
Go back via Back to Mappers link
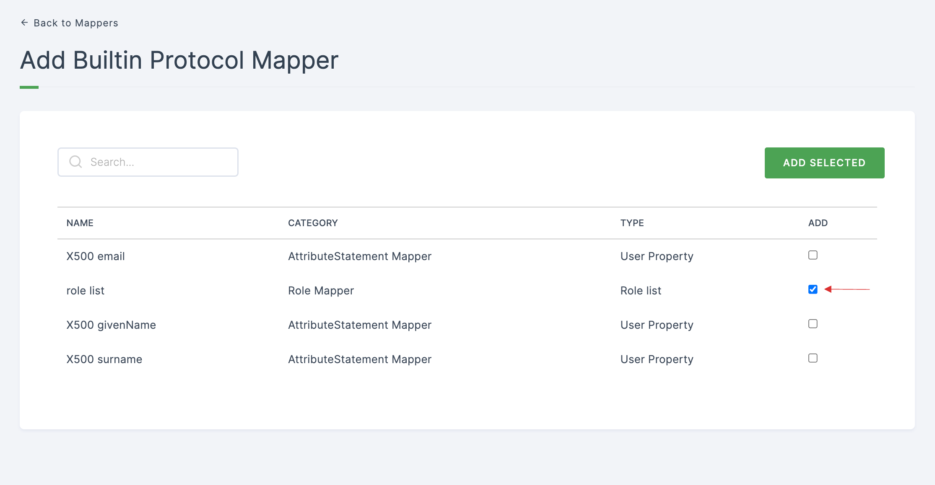pyautogui.click(x=69, y=23)
